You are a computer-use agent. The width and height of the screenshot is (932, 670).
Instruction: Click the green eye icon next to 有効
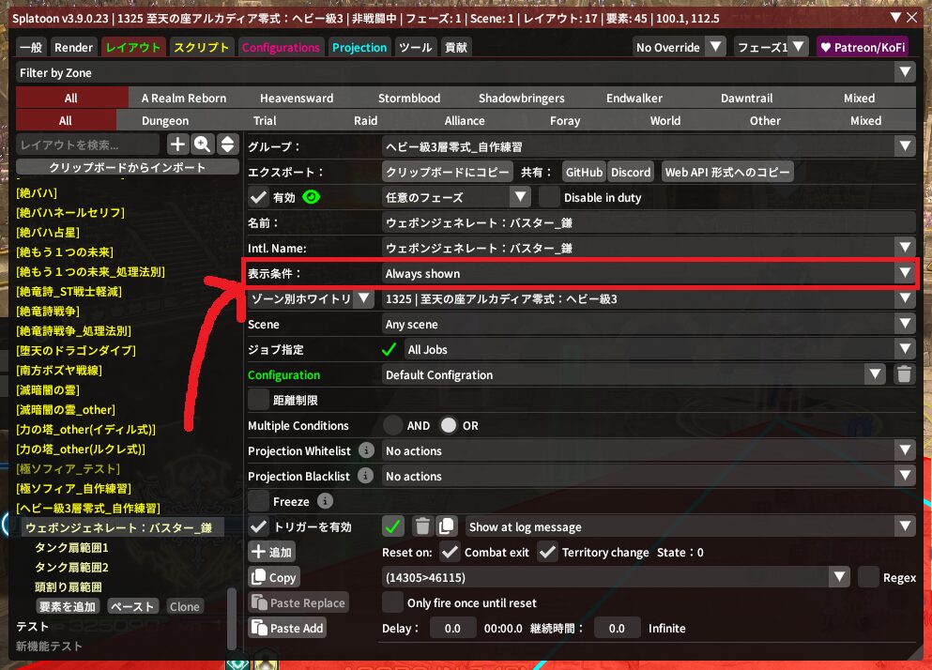coord(311,197)
